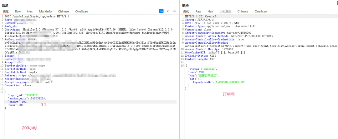Switch request view to Hex tab
The width and height of the screenshot is (338, 139).
[30, 11]
